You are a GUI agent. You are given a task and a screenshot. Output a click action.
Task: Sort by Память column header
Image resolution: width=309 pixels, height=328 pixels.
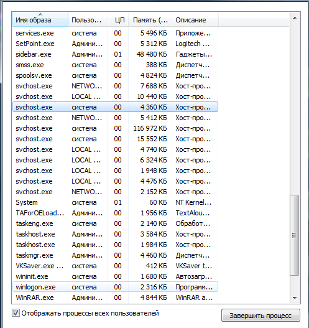tap(150, 20)
